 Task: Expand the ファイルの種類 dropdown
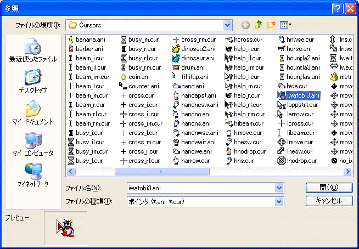279,201
